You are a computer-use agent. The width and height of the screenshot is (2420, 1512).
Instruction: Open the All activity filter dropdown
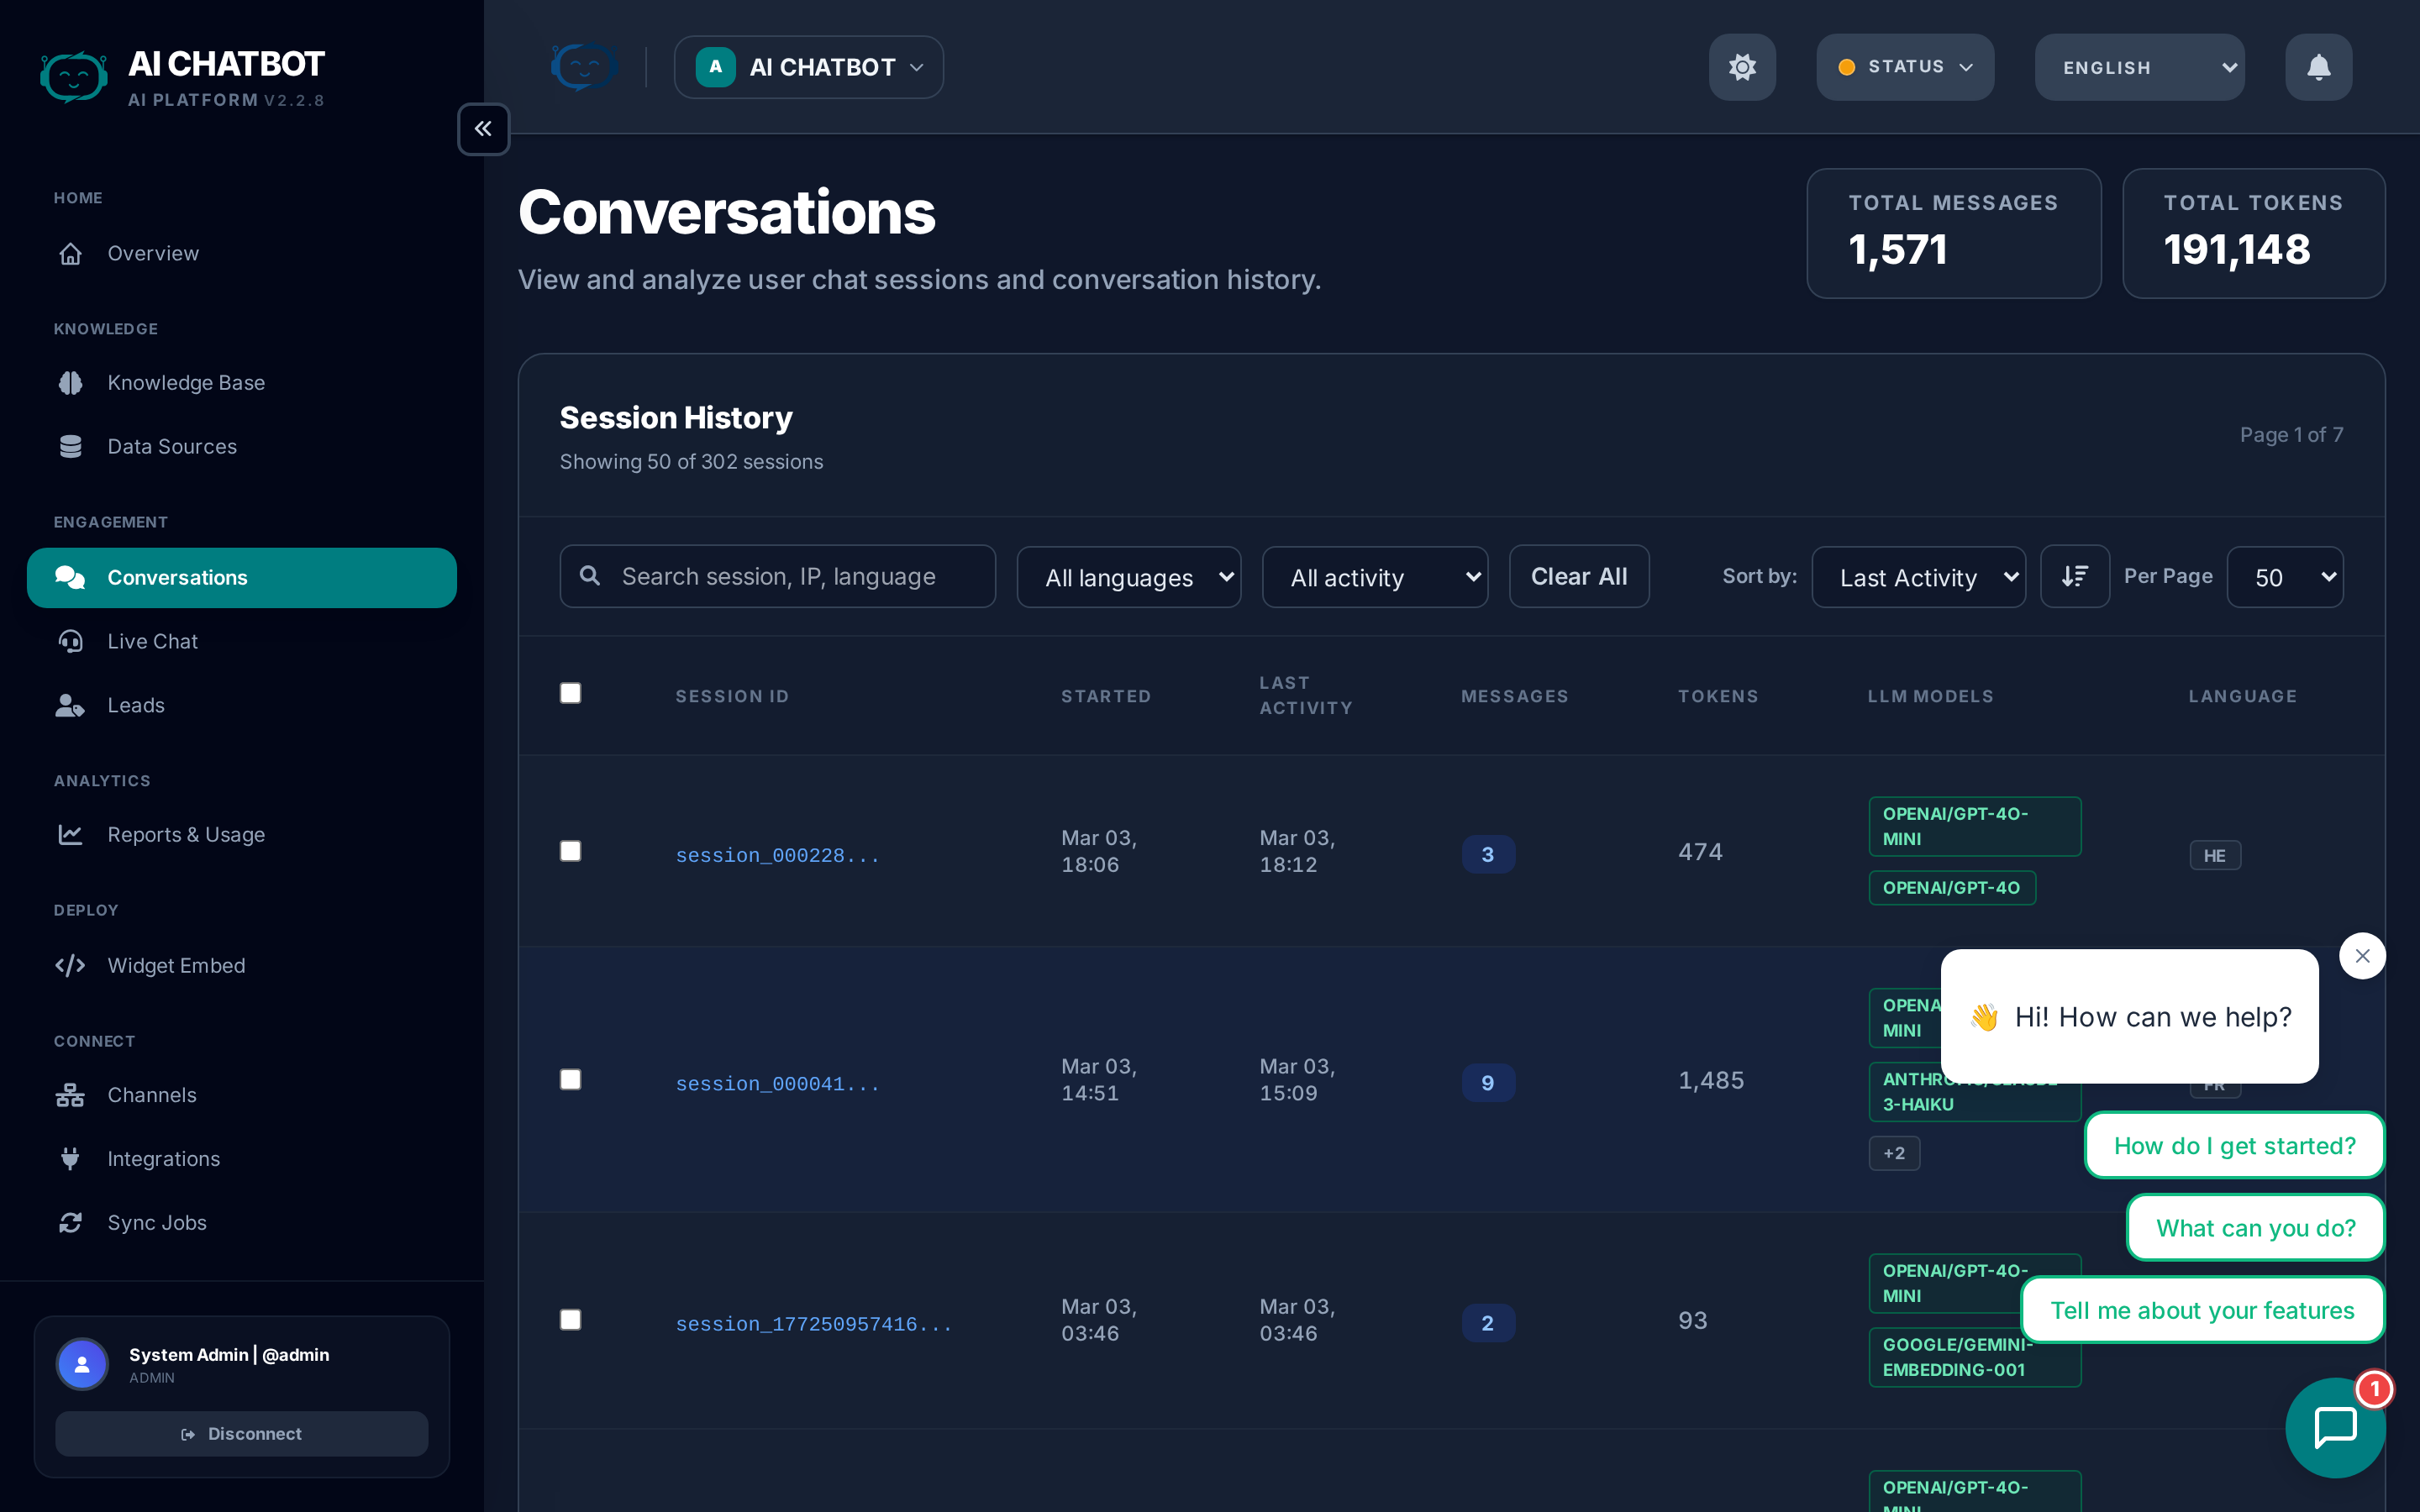tap(1375, 576)
